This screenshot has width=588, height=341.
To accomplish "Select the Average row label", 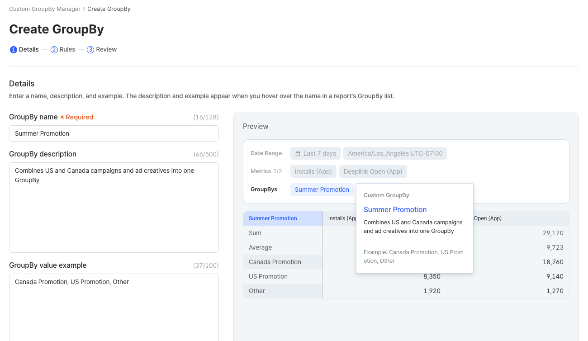I will coord(261,247).
